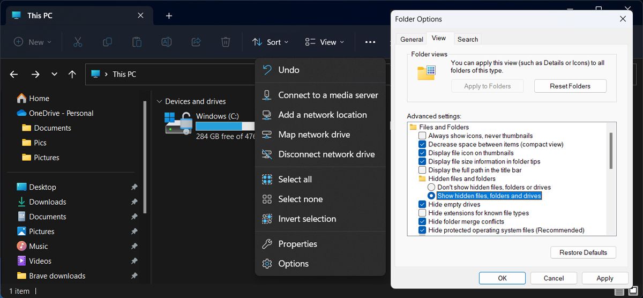The width and height of the screenshot is (643, 298).
Task: Close the This PC tab
Action: 140,16
